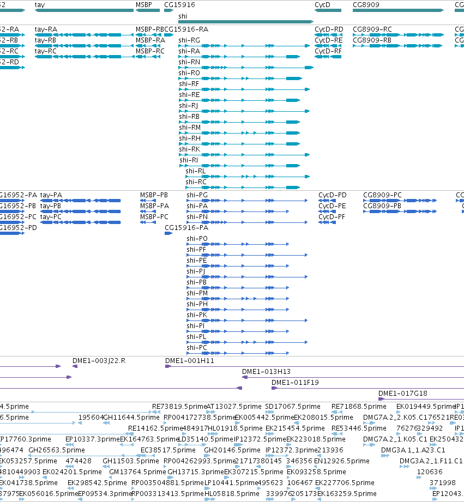Viewport: 464px width, 502px height.
Task: Open BAC clone DME1-017G18
Action: [403, 394]
